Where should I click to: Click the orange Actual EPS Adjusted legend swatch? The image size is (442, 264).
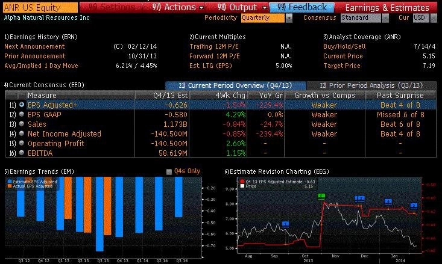(10, 186)
